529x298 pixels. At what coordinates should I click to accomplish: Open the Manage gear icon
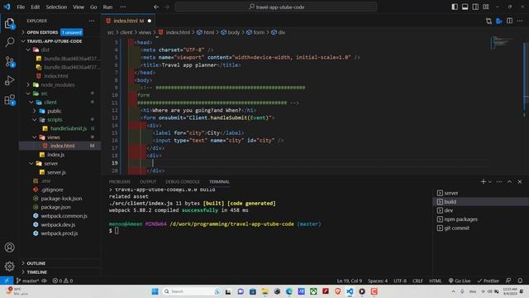click(9, 267)
